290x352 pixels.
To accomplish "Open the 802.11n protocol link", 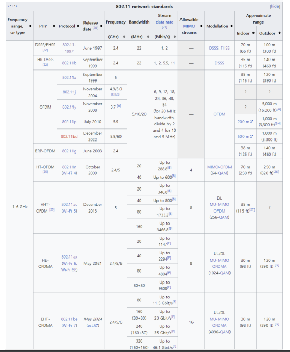I will (69, 167).
